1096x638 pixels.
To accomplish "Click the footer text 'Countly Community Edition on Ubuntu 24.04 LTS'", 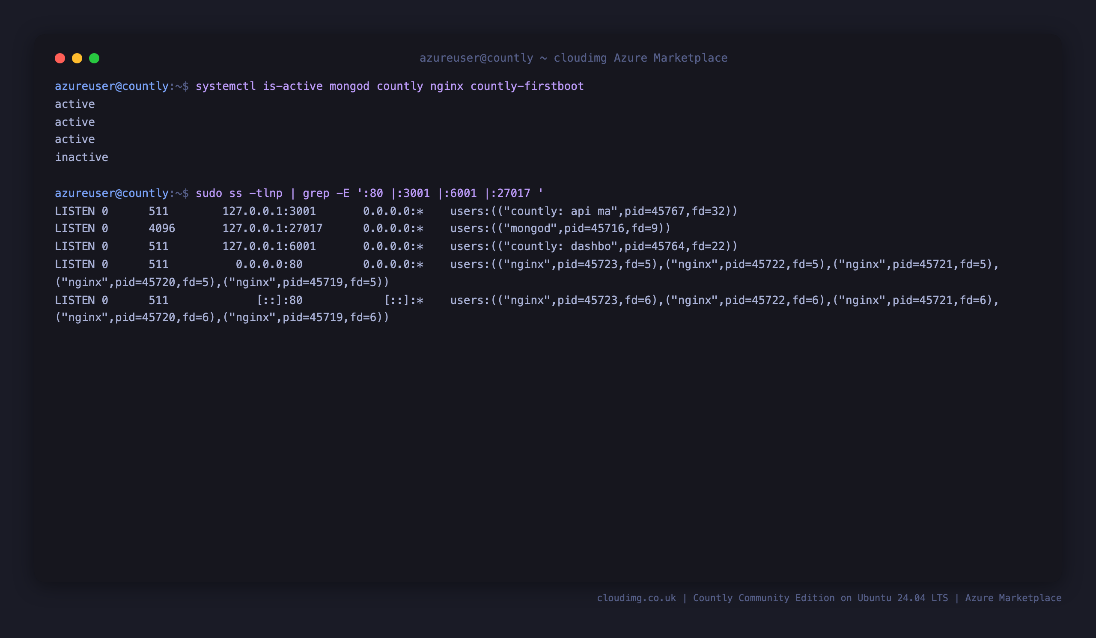I will [x=820, y=598].
